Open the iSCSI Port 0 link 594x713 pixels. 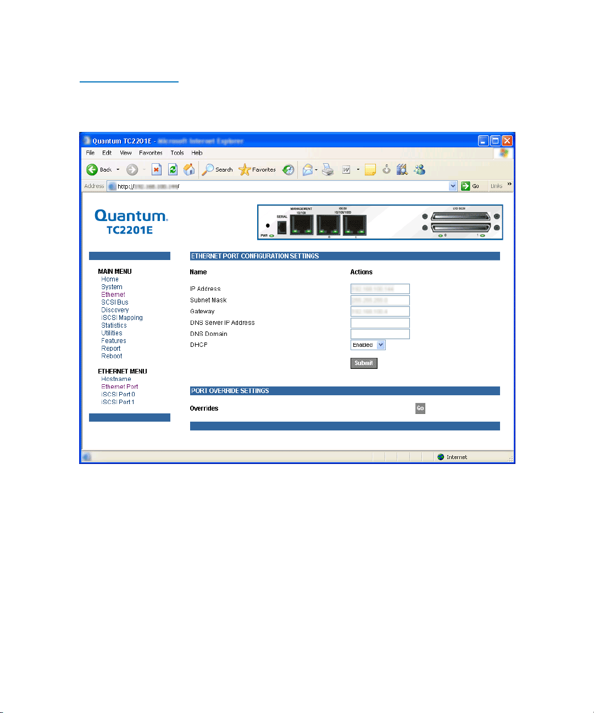(x=118, y=395)
